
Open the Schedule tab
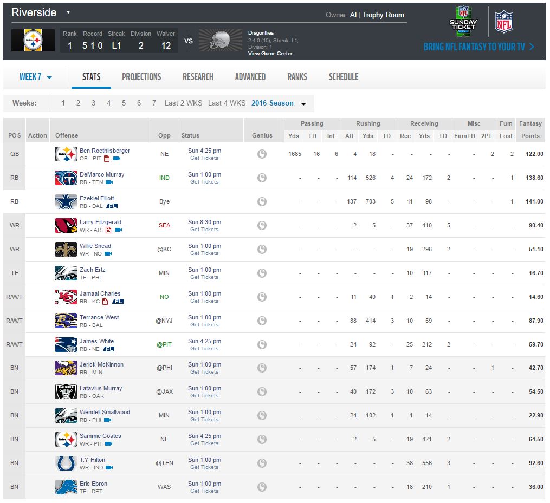tap(344, 77)
